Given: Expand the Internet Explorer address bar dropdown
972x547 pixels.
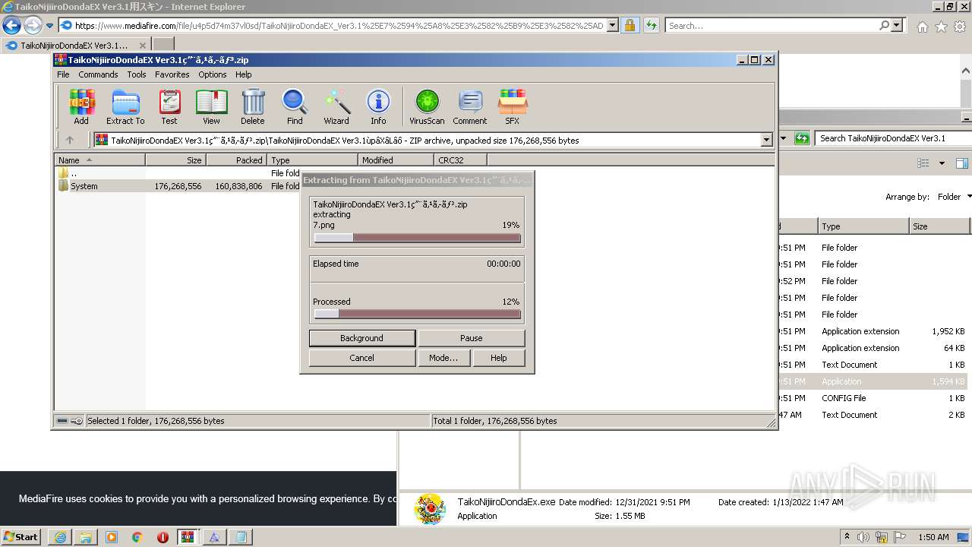Looking at the screenshot, I should point(613,25).
